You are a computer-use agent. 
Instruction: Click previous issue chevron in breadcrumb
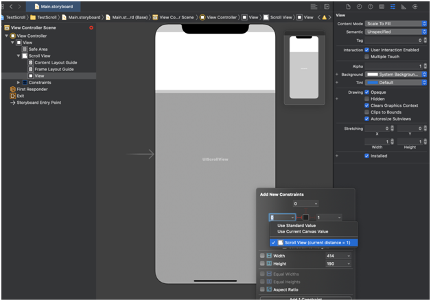[x=319, y=17]
